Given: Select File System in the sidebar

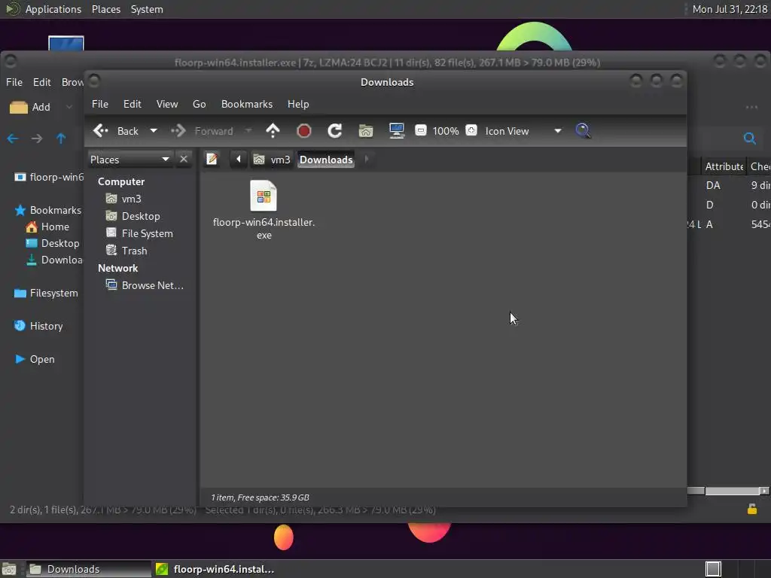Looking at the screenshot, I should [x=139, y=233].
